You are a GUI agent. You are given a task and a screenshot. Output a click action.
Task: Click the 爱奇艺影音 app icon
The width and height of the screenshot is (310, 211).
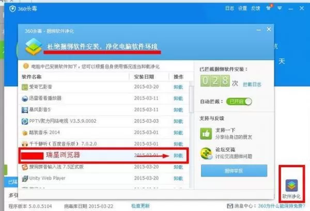click(x=25, y=87)
